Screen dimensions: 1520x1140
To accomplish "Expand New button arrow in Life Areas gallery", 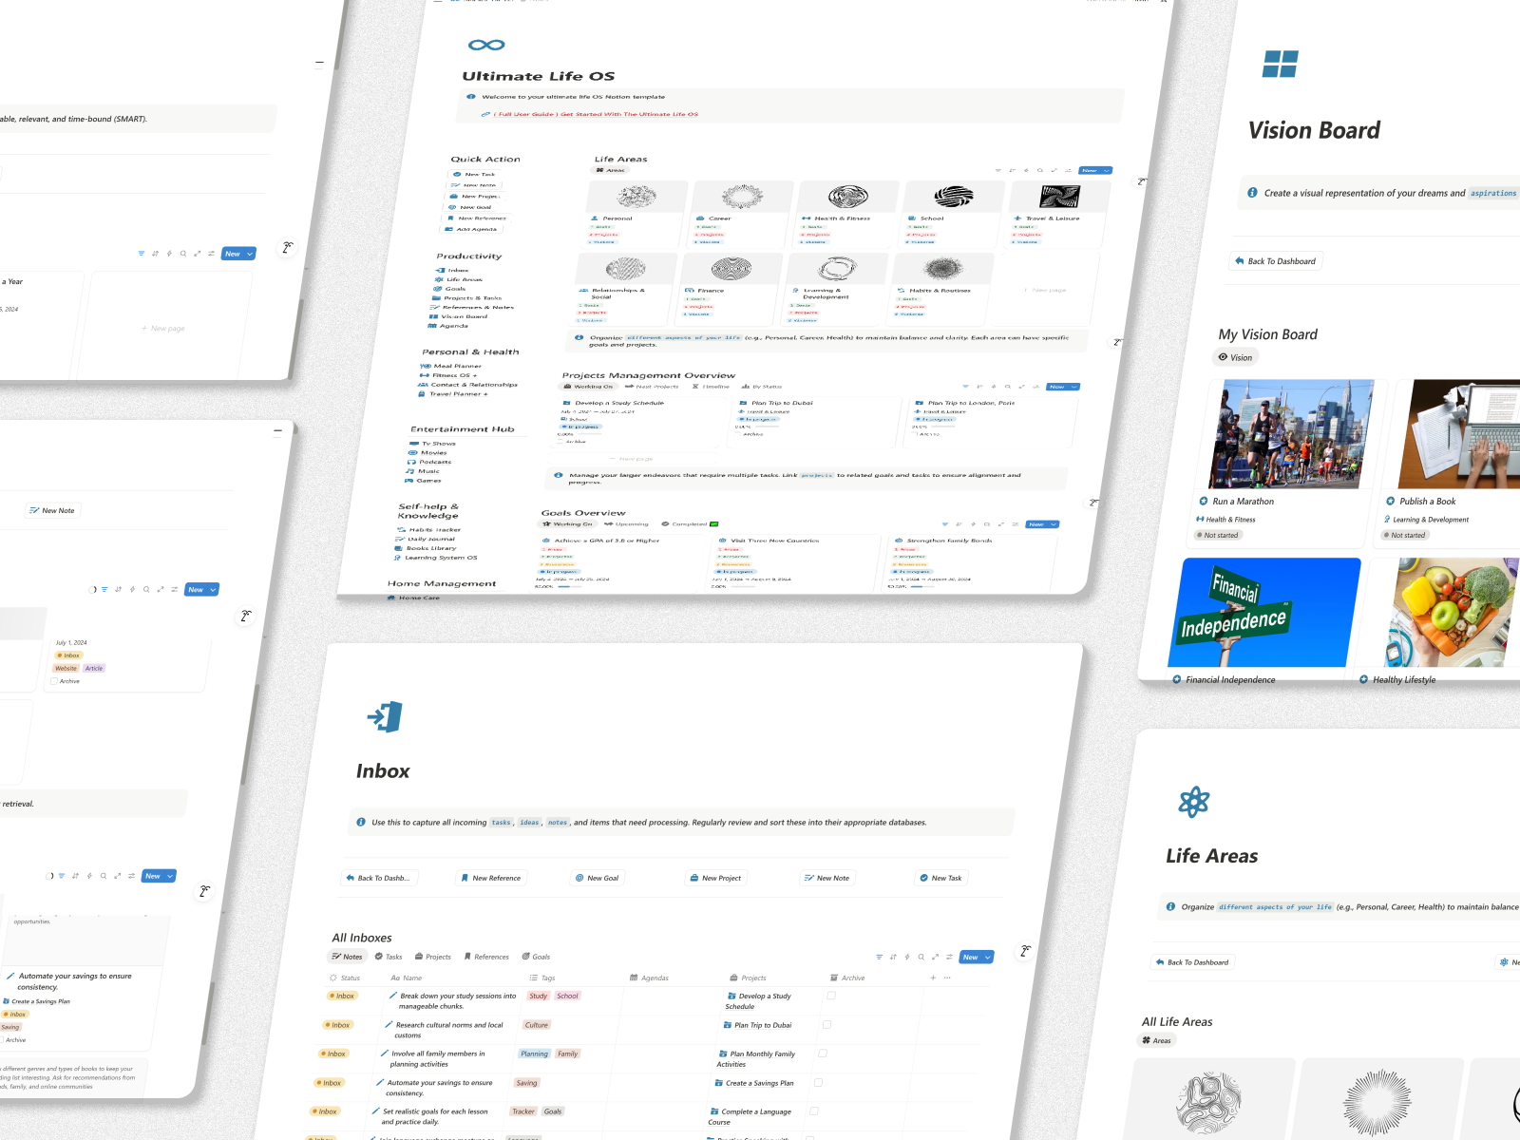I will (x=1107, y=171).
